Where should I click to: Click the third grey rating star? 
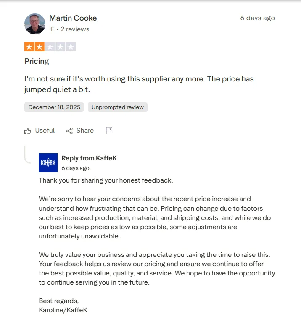click(x=50, y=47)
